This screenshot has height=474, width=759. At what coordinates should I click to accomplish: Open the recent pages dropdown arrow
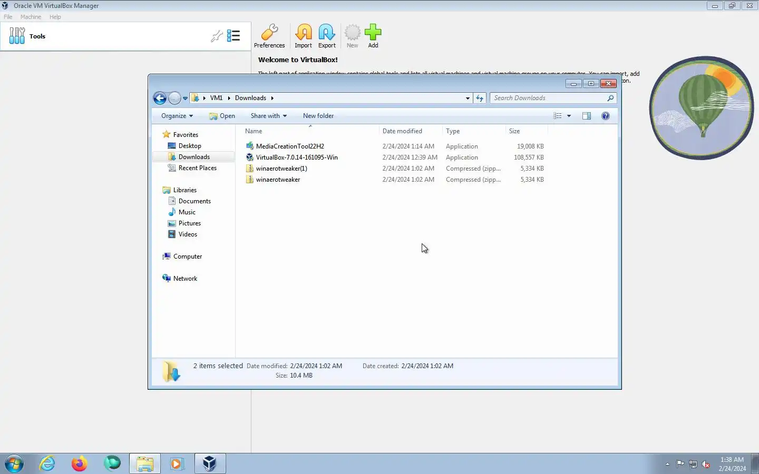click(185, 98)
